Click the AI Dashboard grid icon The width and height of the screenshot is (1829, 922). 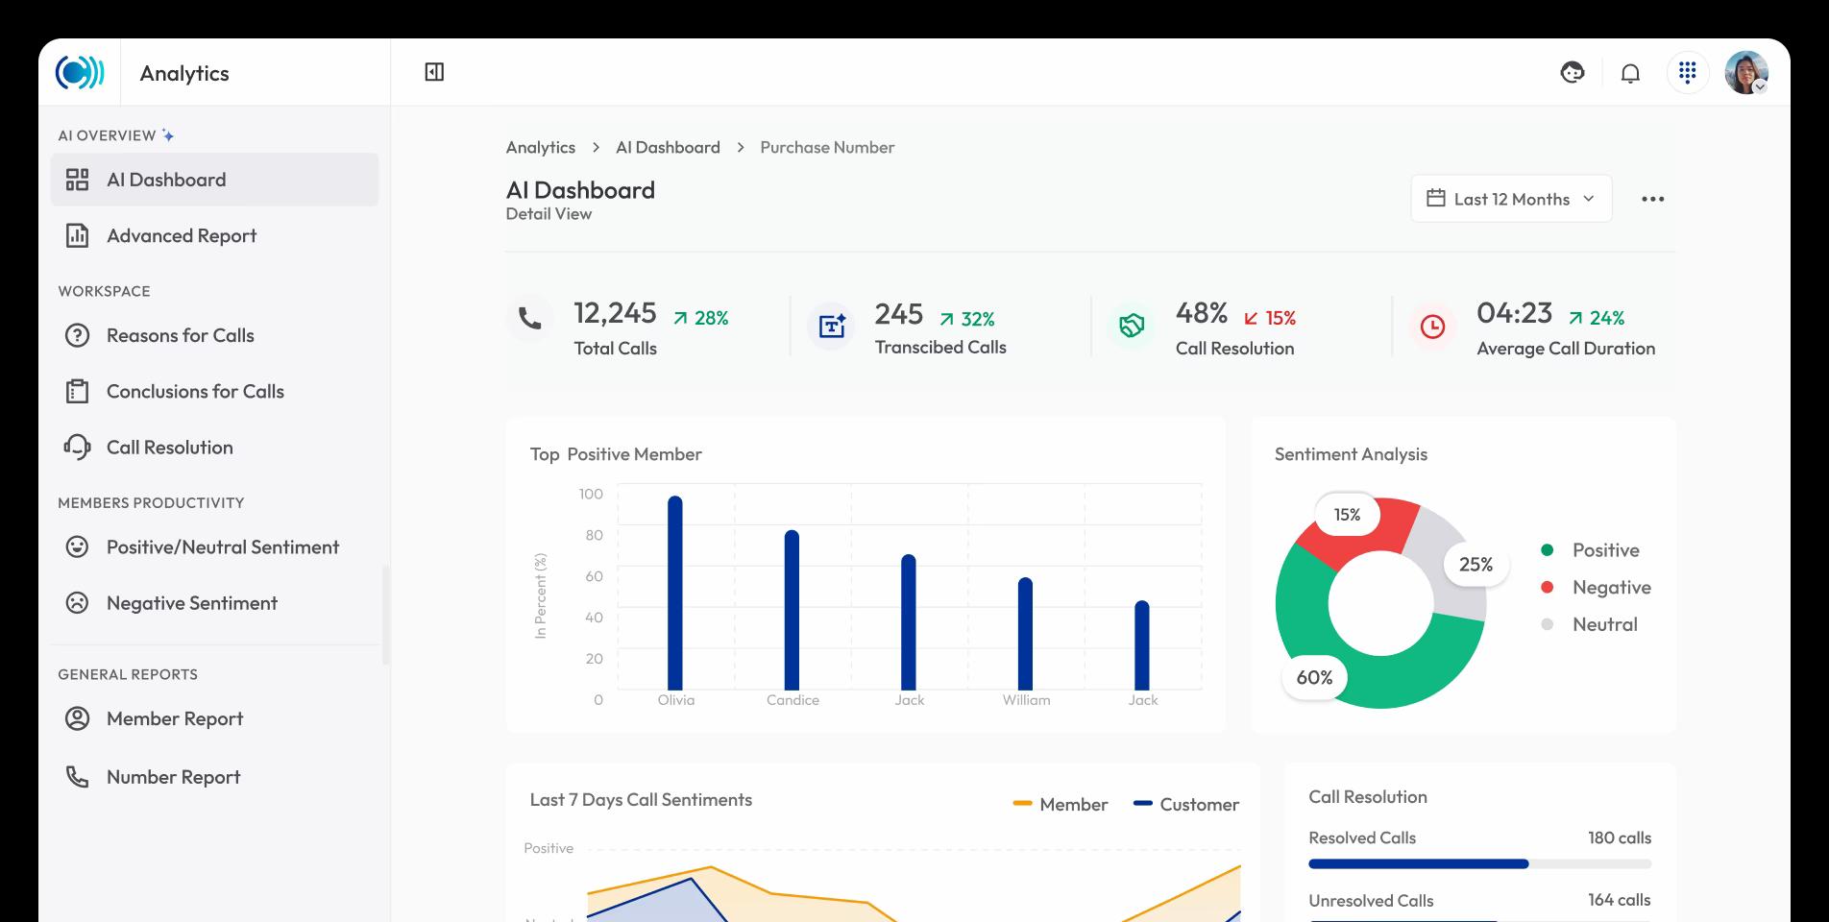(77, 180)
